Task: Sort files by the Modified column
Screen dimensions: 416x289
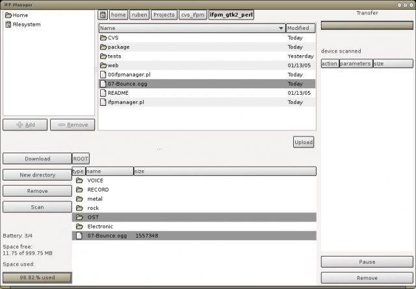Action: coord(300,28)
